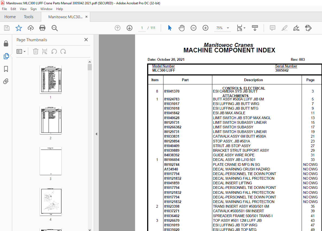Rotate pages counterclockwise
The width and height of the screenshot is (322, 231).
pyautogui.click(x=54, y=51)
